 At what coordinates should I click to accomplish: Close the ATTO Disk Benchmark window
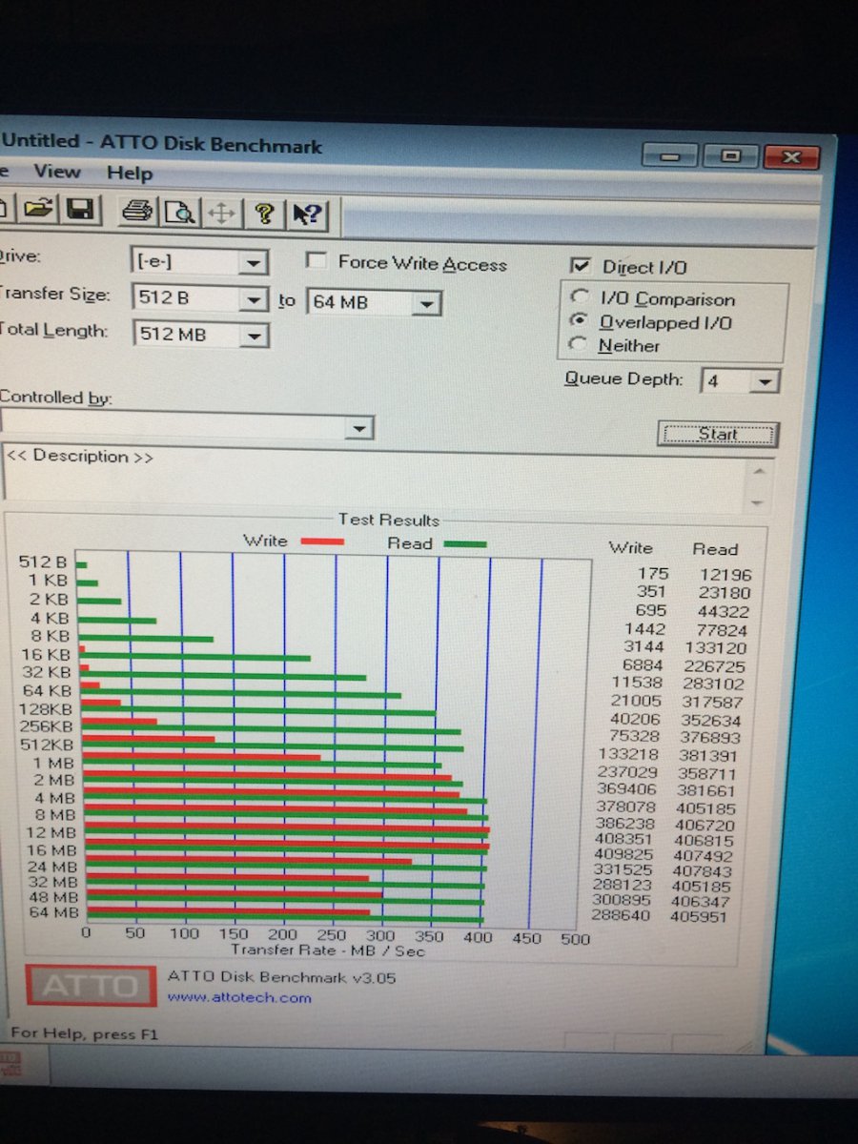[791, 157]
